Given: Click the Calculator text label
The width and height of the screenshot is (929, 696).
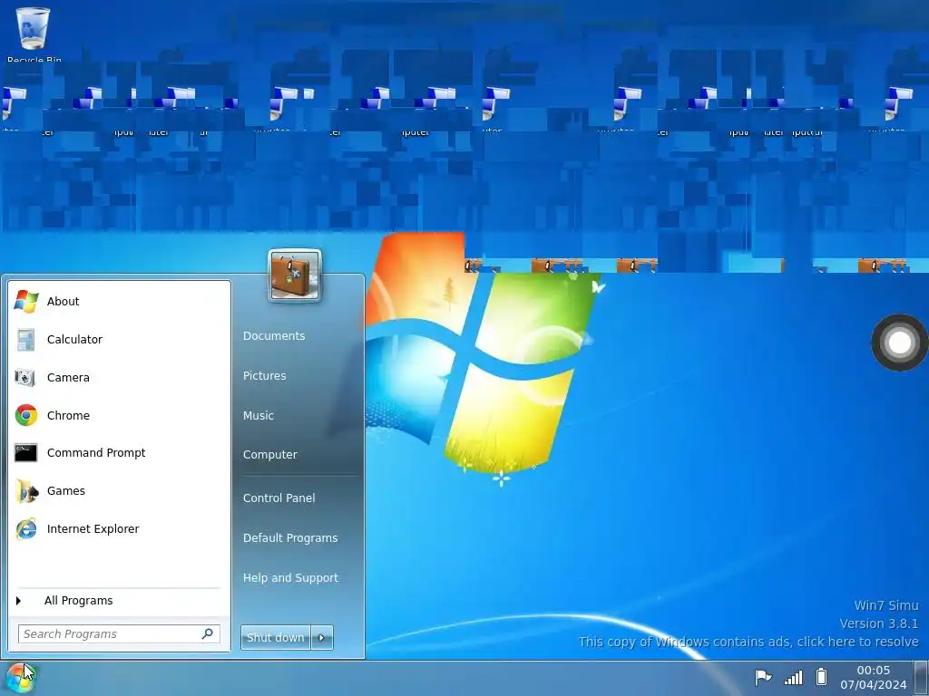Looking at the screenshot, I should pos(74,340).
